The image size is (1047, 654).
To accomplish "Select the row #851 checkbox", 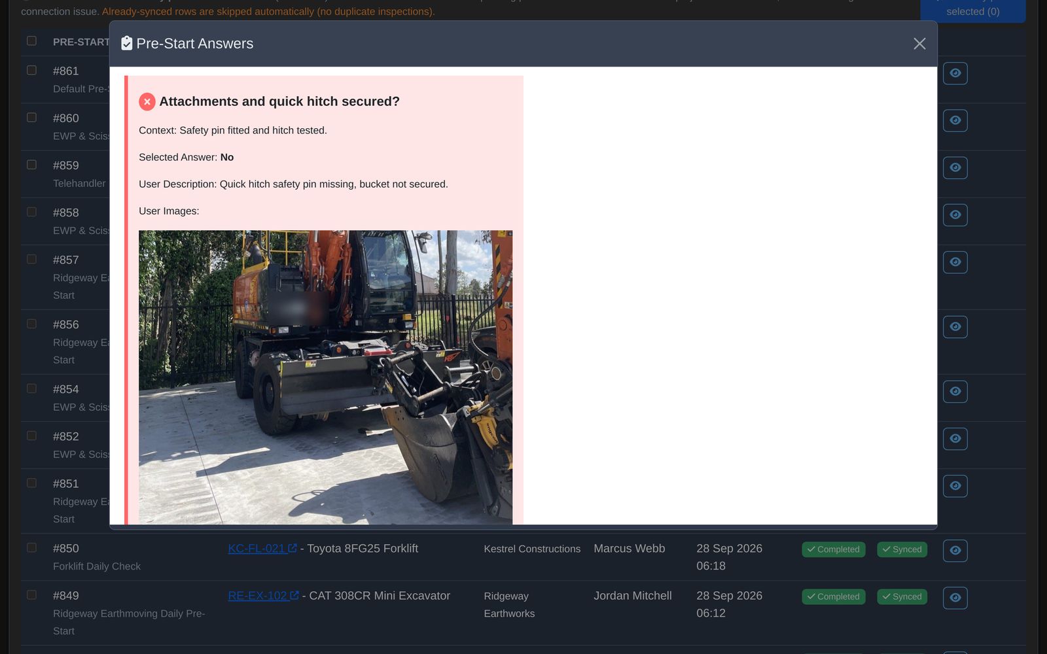I will tap(31, 483).
